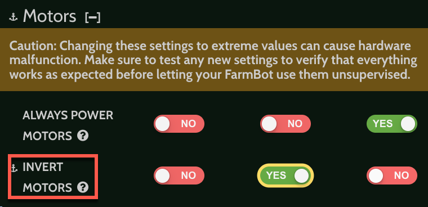Disable the green YES Always Power Motors toggle
The image size is (428, 207).
click(x=392, y=124)
